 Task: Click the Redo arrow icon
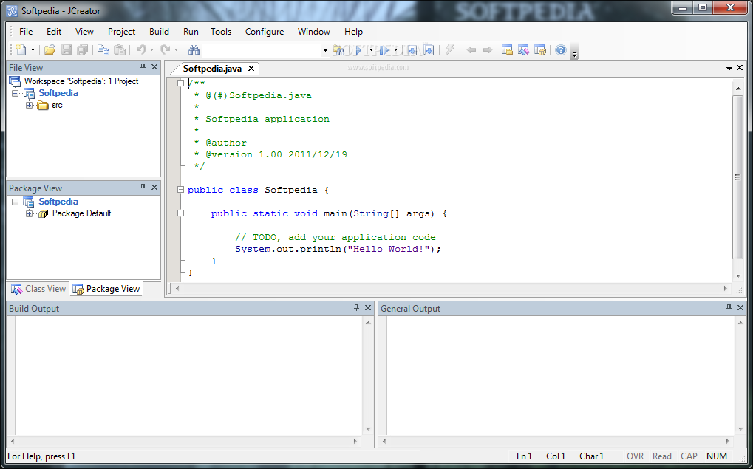[166, 49]
